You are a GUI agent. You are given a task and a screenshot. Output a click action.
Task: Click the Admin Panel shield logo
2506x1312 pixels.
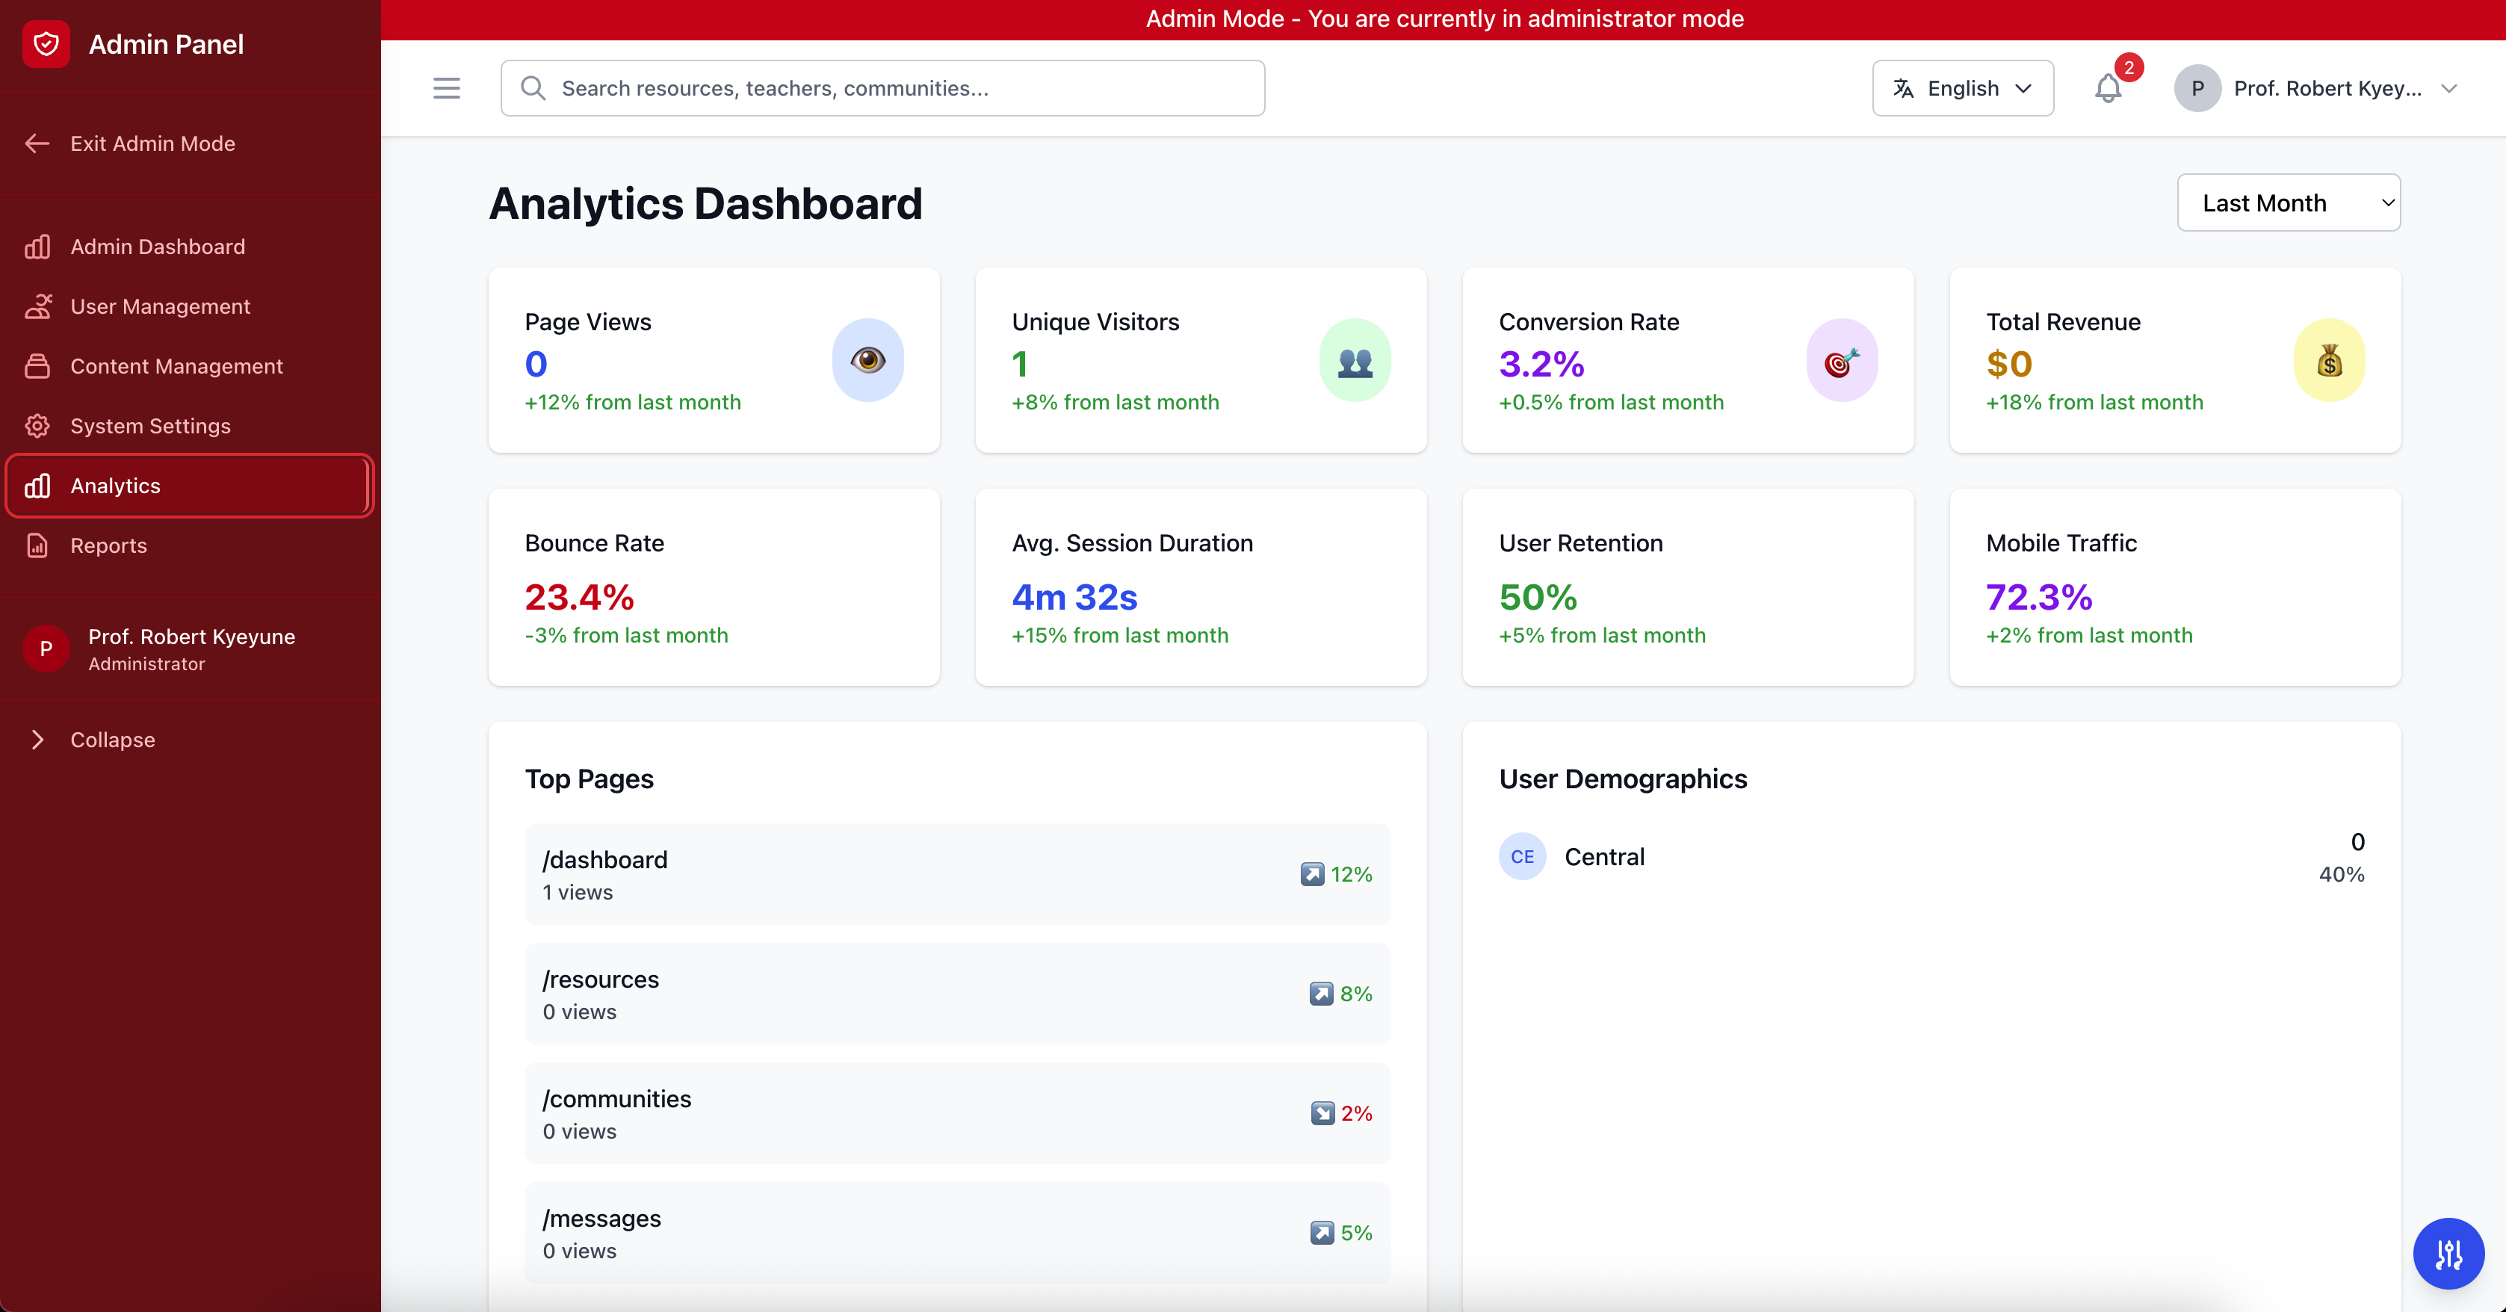(x=46, y=44)
